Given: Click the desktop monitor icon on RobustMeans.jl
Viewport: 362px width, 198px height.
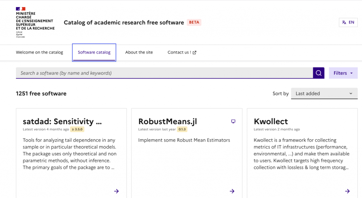Looking at the screenshot, I should coord(233,122).
